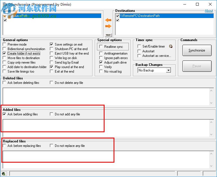
Task: Select the SourcePath entry in Sources
Action: point(54,16)
